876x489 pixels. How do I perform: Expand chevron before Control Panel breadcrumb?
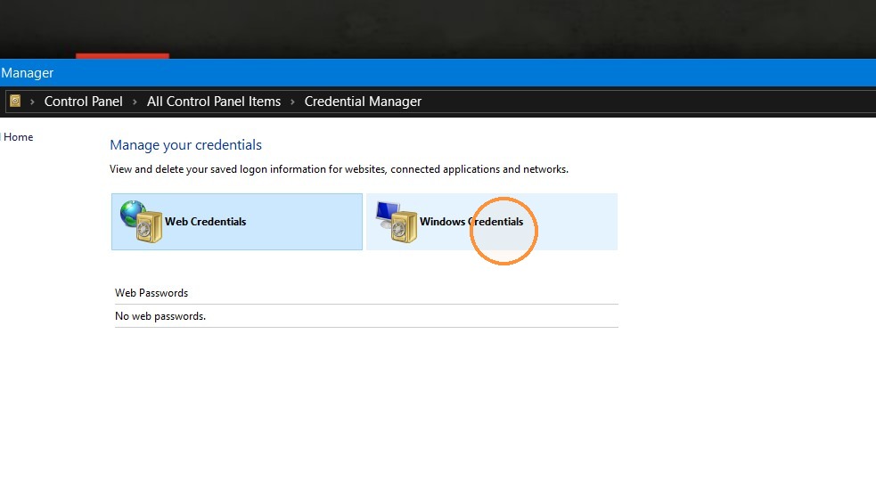(x=32, y=102)
